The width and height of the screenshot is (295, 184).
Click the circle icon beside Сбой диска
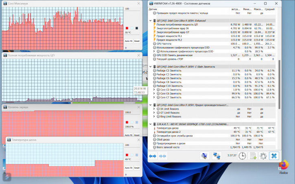[x=155, y=139]
